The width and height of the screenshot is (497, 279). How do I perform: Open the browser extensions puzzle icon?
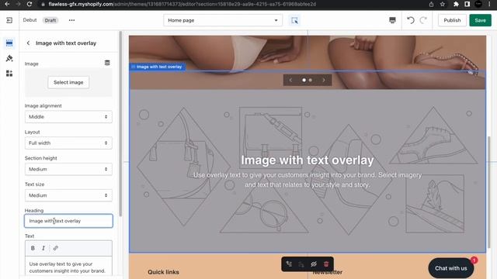456,4
